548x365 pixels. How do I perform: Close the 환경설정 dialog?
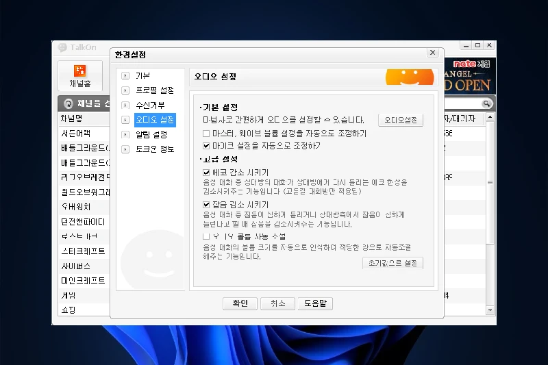(x=433, y=53)
